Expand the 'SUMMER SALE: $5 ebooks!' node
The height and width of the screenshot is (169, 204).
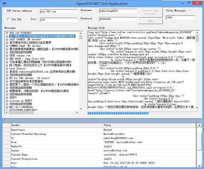(x=7, y=46)
